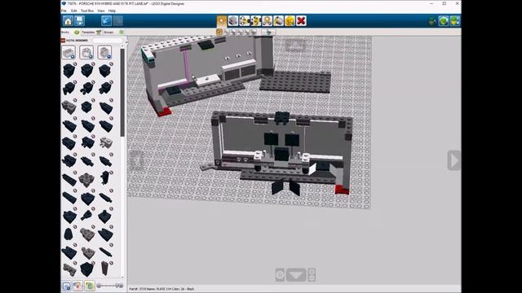Zoom in the camera
Viewport: 522px width, 293px height.
coord(312,272)
